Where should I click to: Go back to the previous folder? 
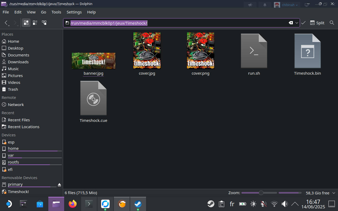pos(7,23)
